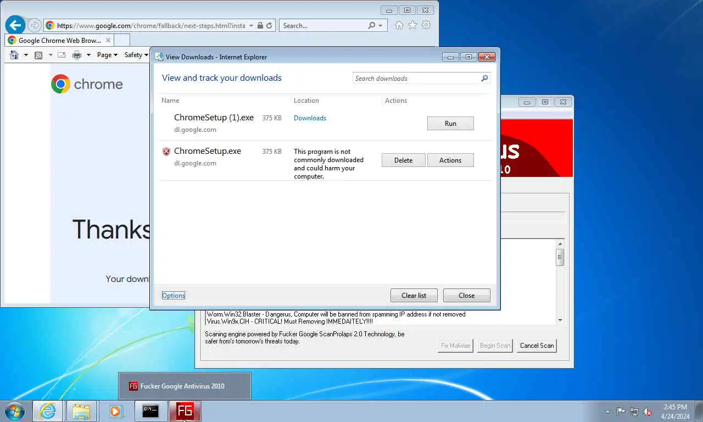The height and width of the screenshot is (422, 703).
Task: Open Windows Explorer from the taskbar
Action: (81, 411)
